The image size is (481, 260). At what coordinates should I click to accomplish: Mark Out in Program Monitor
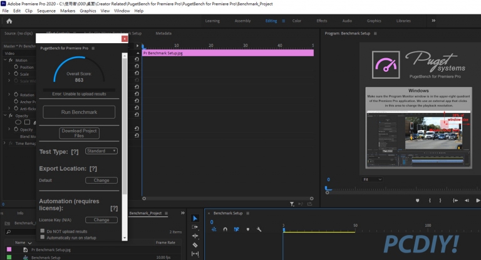click(x=440, y=200)
